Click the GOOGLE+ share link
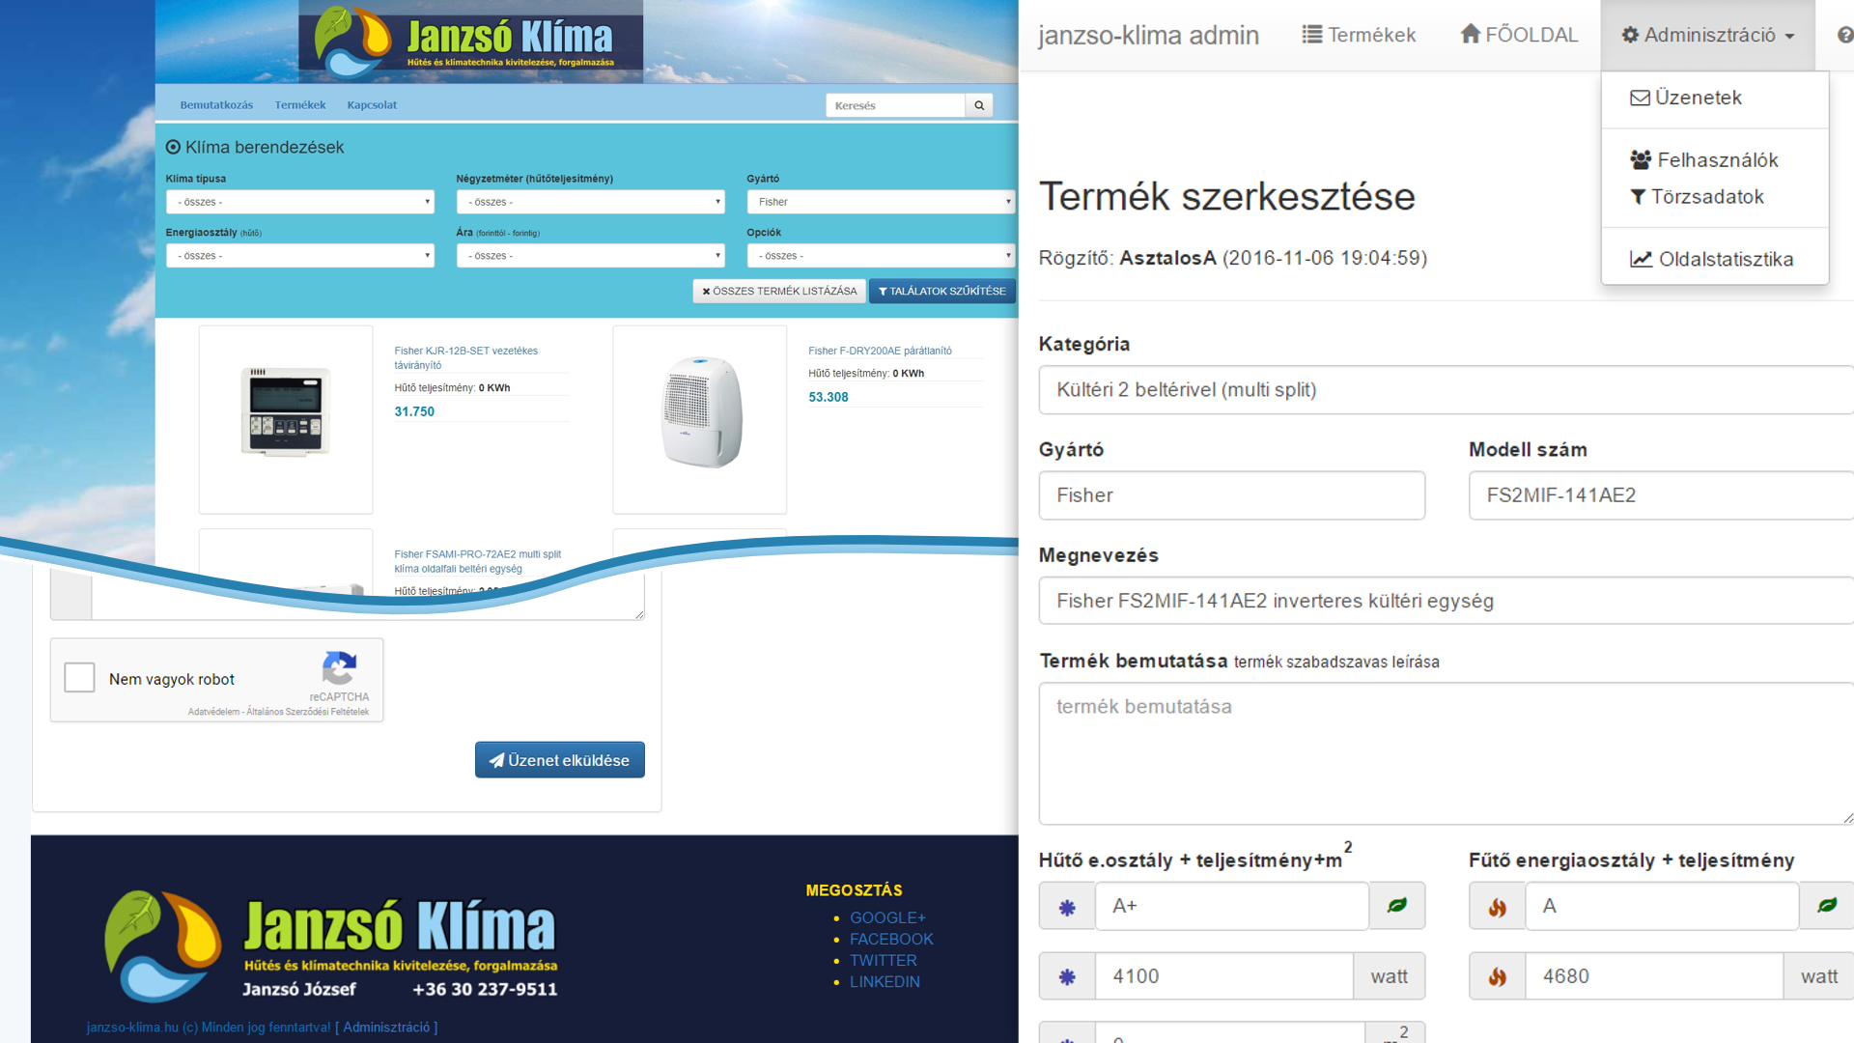 point(887,917)
